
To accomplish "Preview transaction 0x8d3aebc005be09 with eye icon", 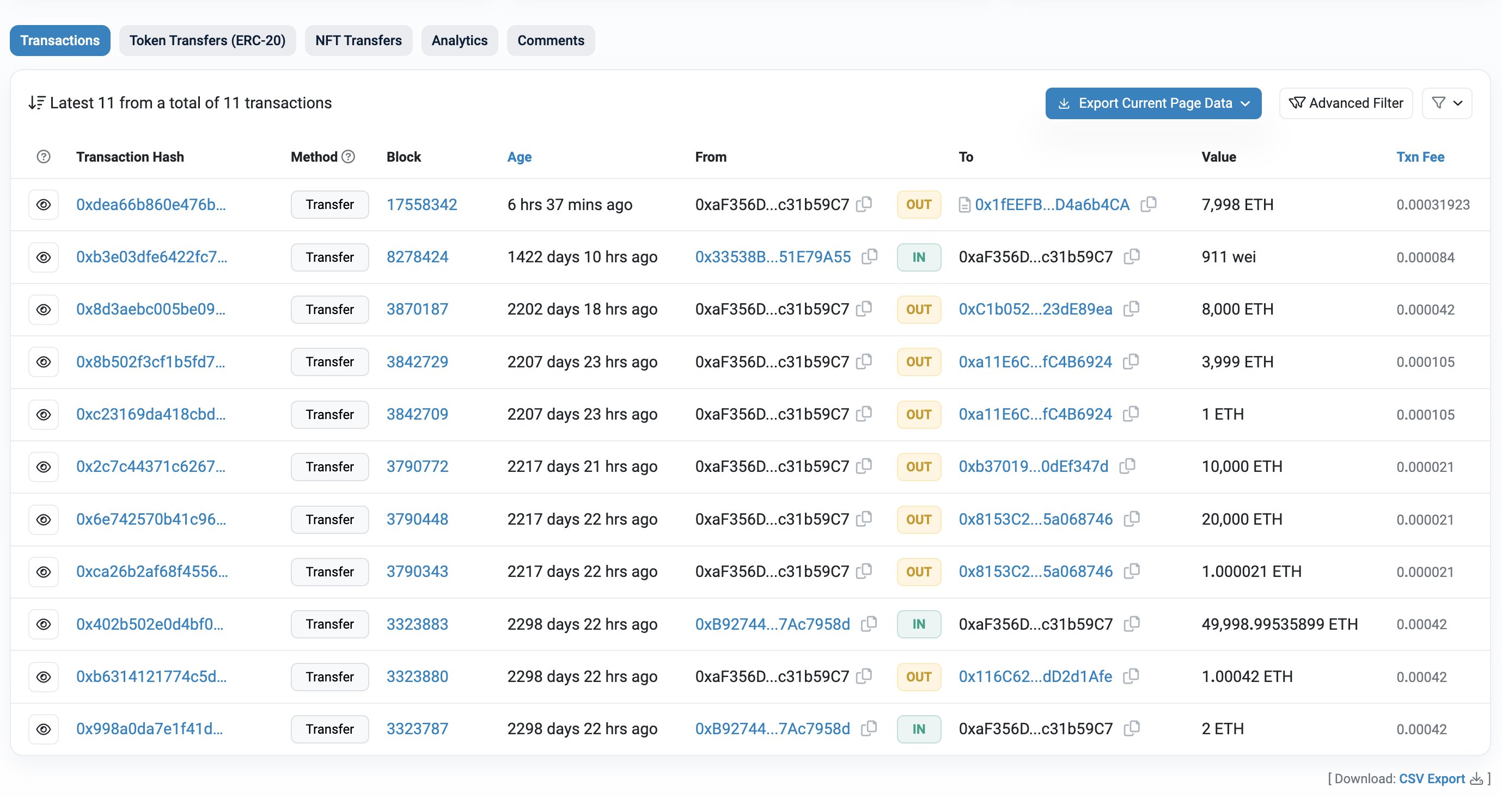I will point(44,310).
